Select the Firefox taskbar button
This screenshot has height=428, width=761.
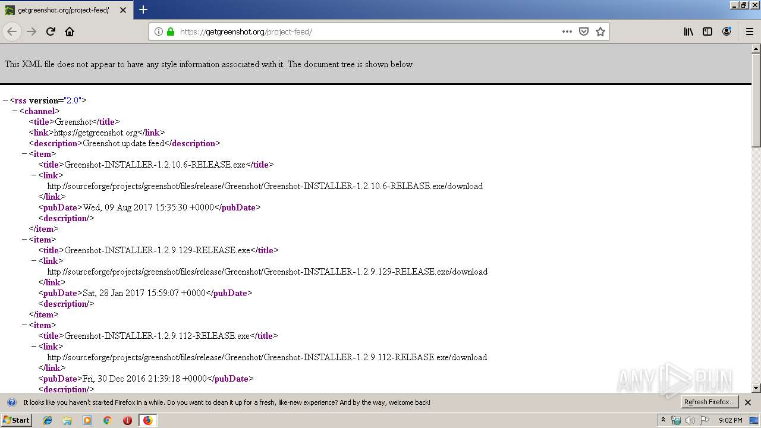pyautogui.click(x=147, y=420)
